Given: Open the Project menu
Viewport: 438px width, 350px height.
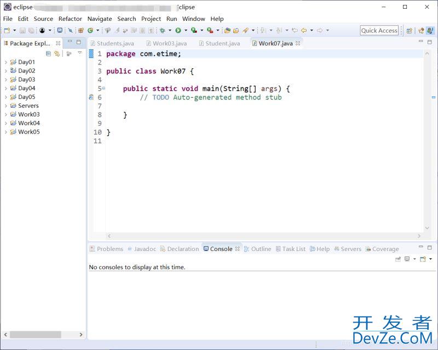Looking at the screenshot, I should [x=151, y=19].
